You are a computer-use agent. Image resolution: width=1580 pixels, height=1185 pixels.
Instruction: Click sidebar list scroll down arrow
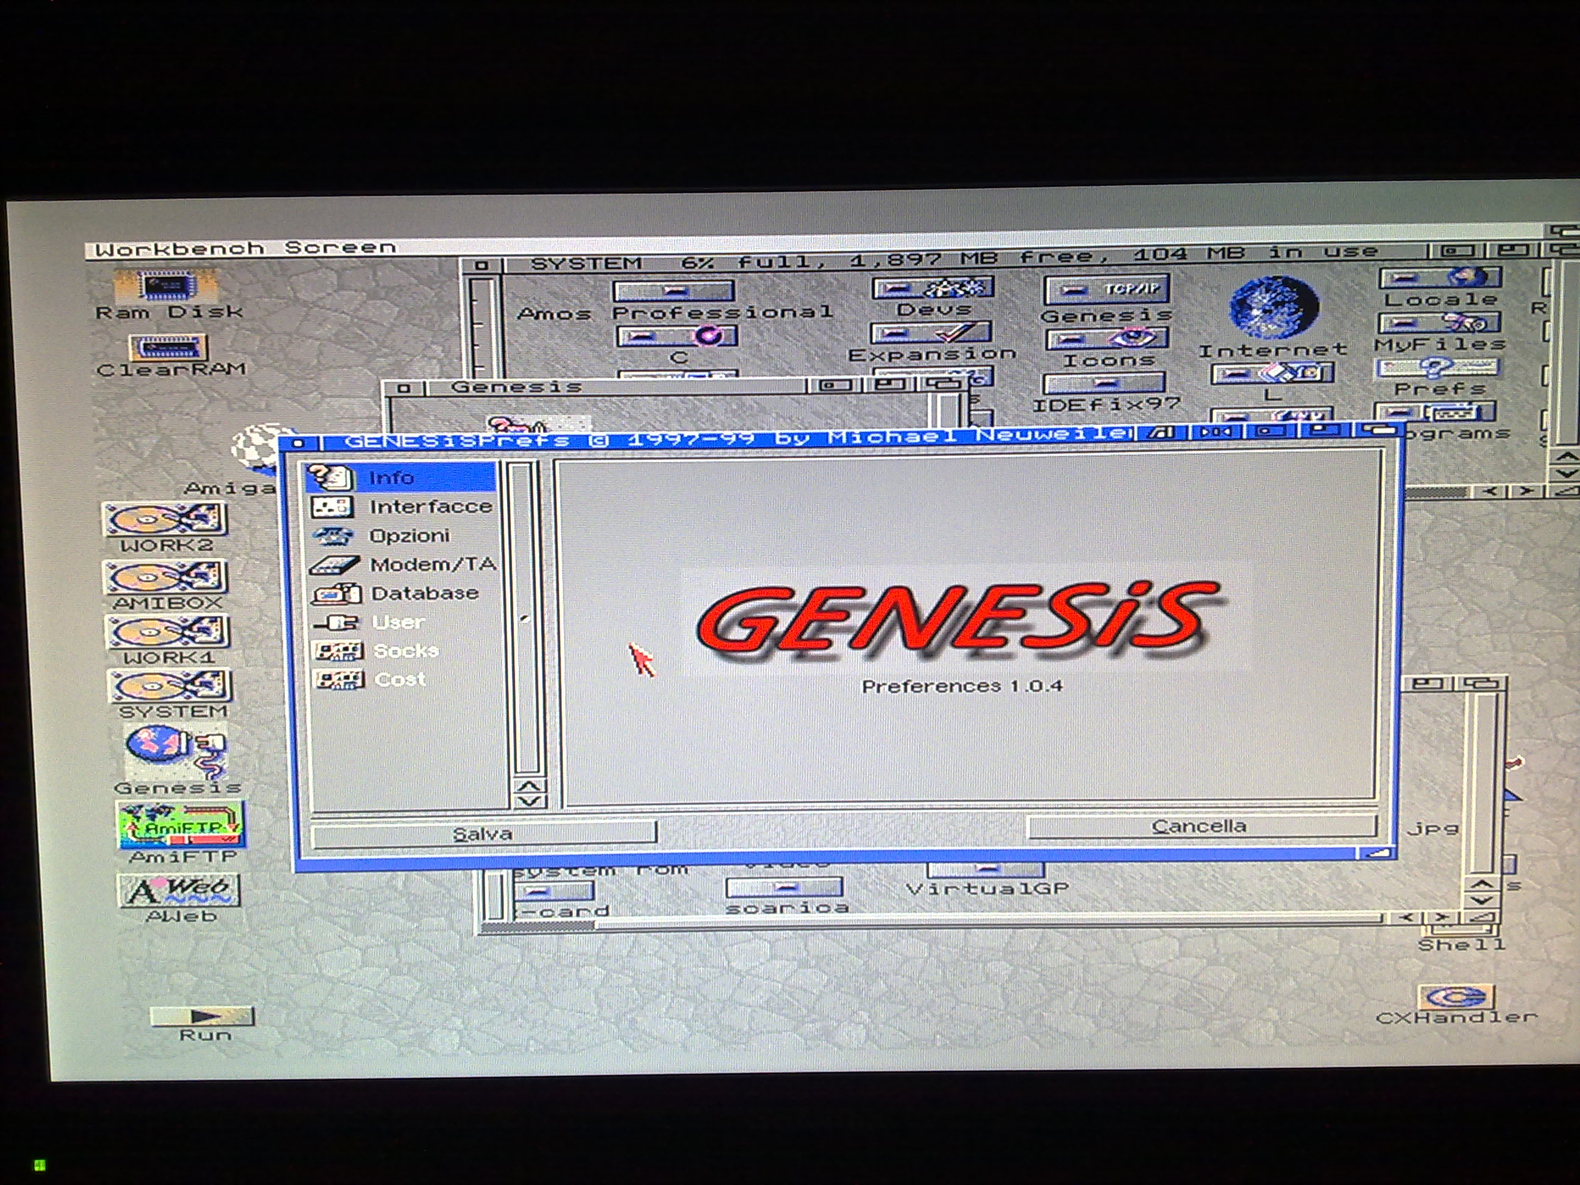529,802
